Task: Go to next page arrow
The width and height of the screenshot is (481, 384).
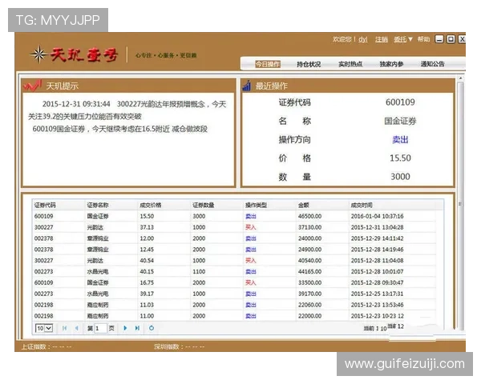Action: click(125, 328)
